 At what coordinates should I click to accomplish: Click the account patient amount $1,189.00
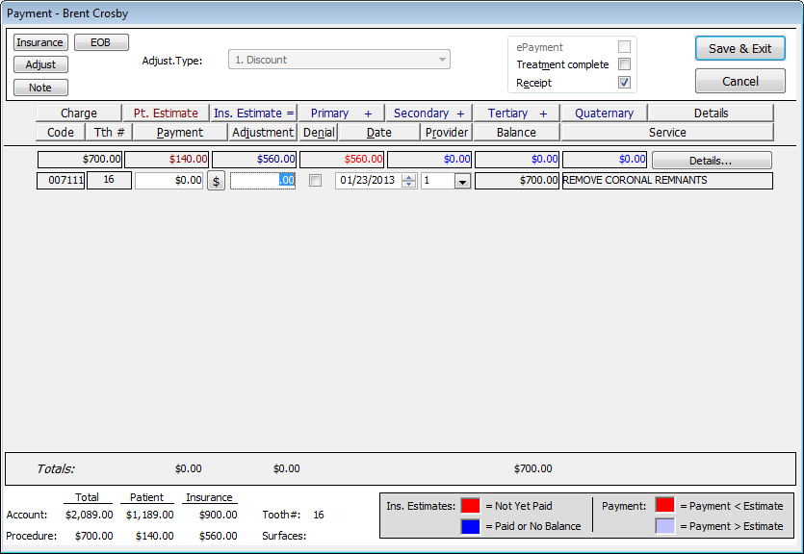[x=149, y=515]
